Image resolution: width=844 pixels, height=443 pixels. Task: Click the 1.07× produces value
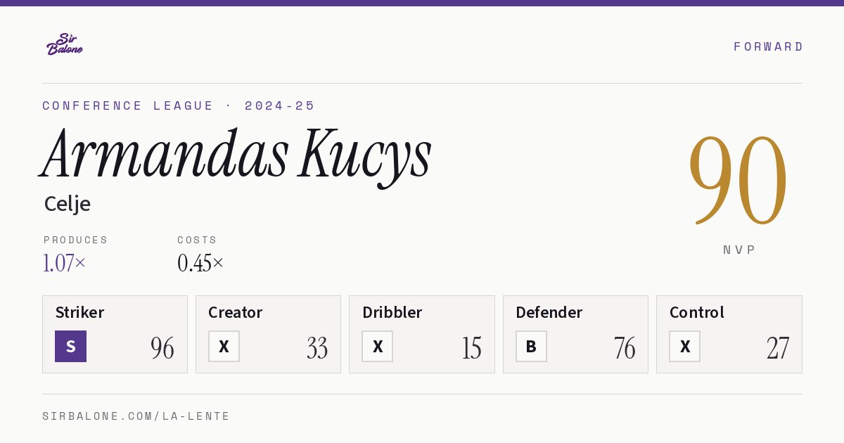point(64,263)
